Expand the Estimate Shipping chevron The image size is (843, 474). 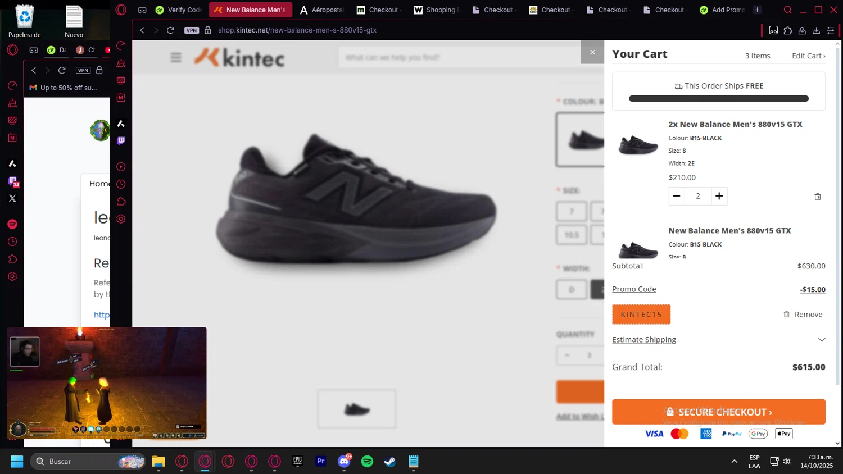pos(822,340)
